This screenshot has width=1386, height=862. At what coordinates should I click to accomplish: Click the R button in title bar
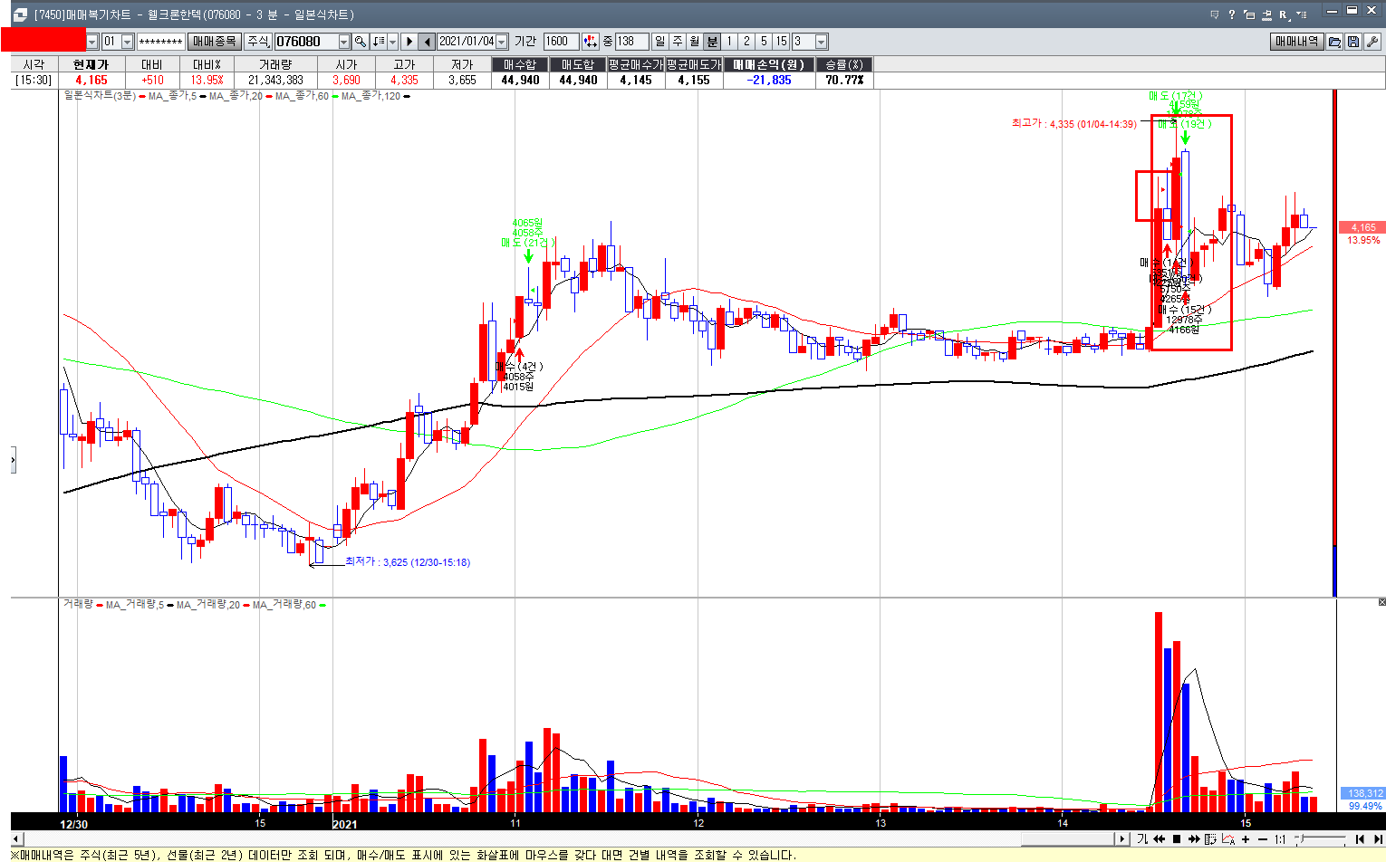pyautogui.click(x=1285, y=14)
